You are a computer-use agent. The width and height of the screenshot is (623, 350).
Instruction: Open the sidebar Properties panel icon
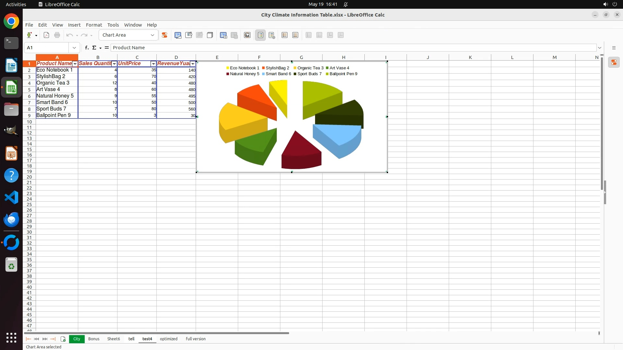pyautogui.click(x=614, y=63)
